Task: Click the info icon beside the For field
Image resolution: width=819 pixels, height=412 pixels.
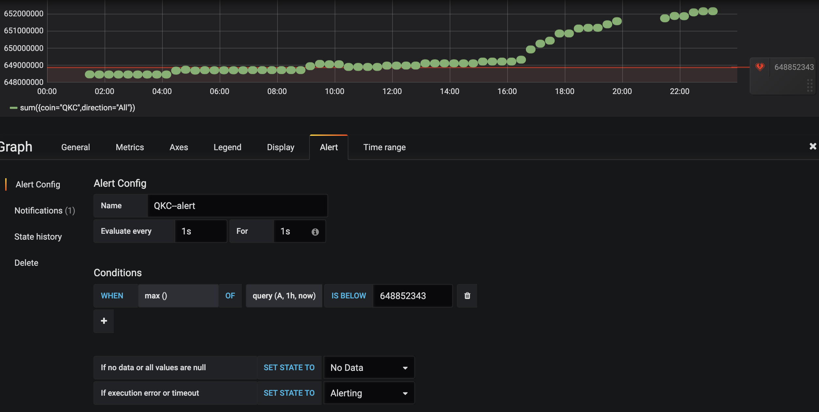Action: click(x=315, y=232)
